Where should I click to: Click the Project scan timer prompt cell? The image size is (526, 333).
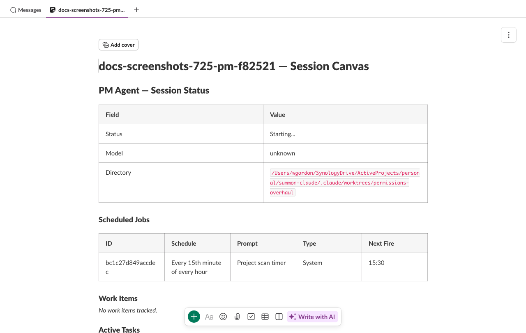pyautogui.click(x=261, y=262)
